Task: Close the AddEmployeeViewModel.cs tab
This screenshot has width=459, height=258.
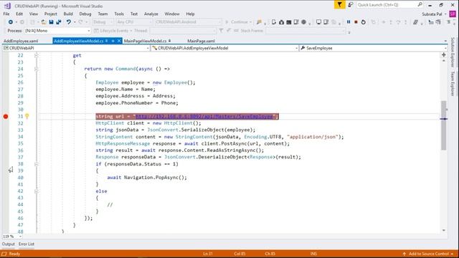Action: pos(119,41)
